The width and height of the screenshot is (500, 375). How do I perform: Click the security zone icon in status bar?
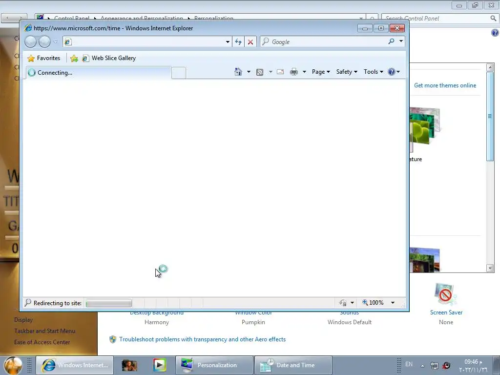click(343, 303)
